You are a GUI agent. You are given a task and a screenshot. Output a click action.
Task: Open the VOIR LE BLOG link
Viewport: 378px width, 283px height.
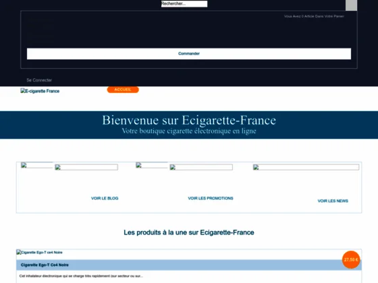click(x=105, y=198)
